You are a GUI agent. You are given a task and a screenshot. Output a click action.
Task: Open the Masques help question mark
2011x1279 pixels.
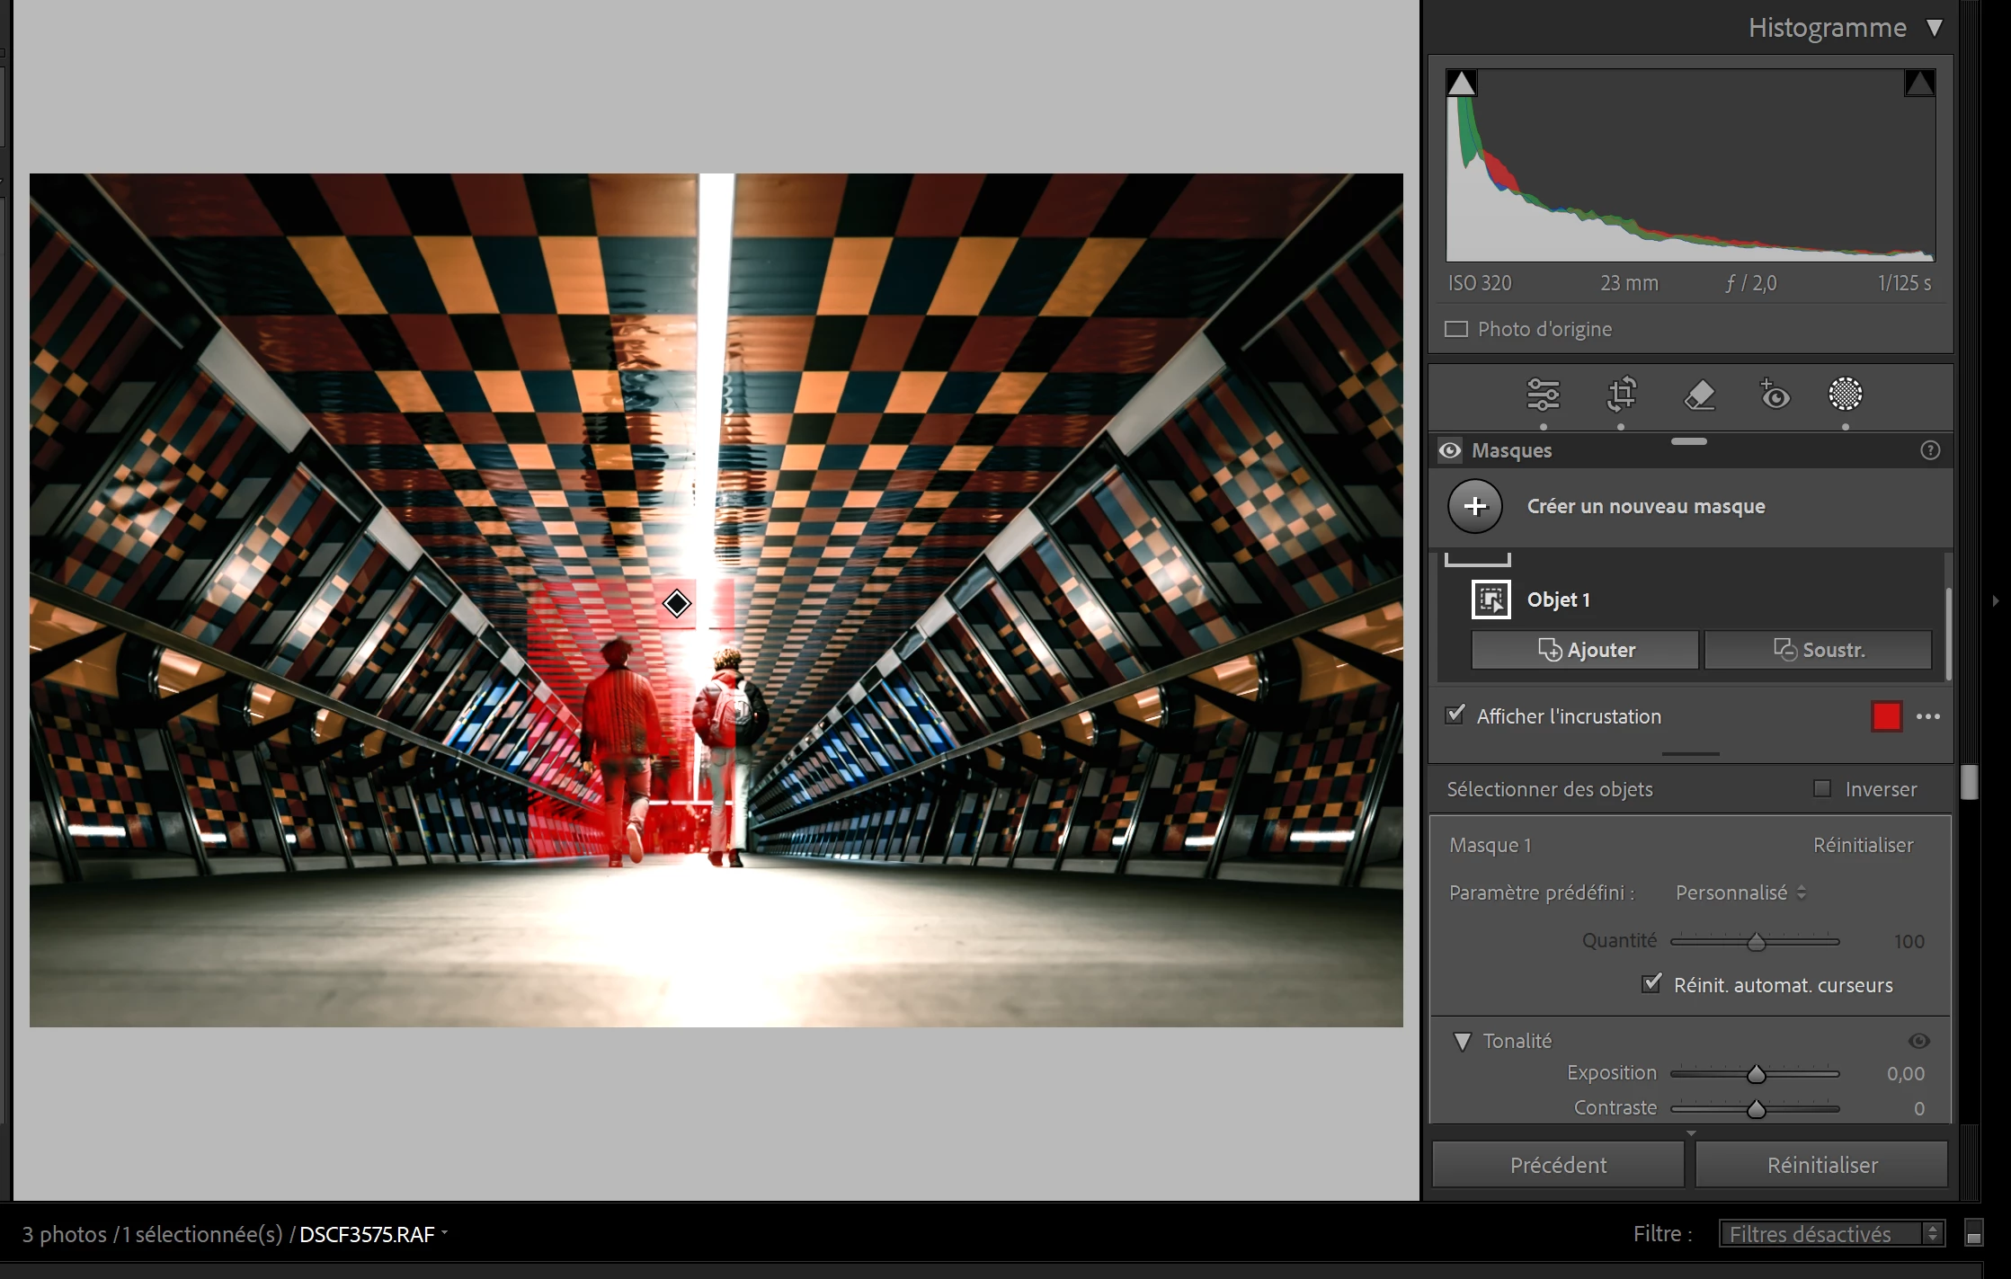pos(1929,450)
